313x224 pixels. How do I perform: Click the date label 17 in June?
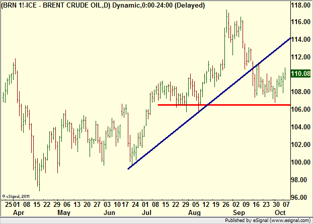(125, 204)
